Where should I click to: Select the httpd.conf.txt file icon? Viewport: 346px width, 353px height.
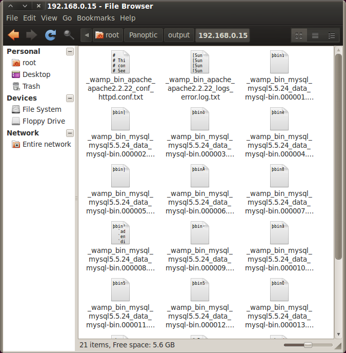tap(120, 62)
